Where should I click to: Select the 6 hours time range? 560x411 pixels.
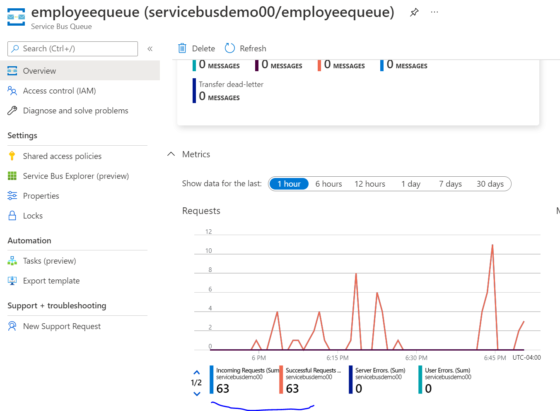[x=328, y=184]
